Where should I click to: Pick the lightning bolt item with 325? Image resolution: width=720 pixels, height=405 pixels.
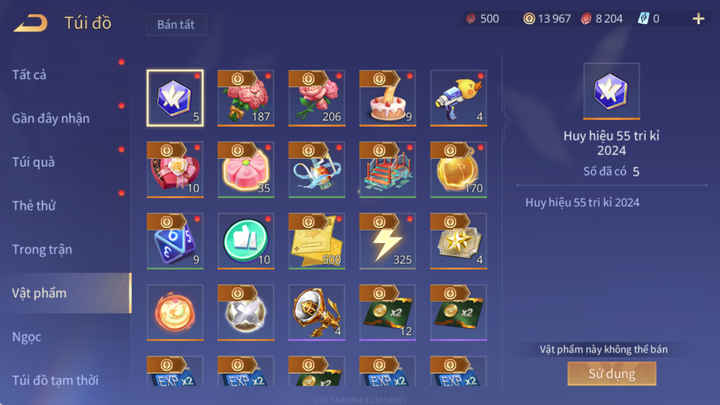click(x=388, y=241)
